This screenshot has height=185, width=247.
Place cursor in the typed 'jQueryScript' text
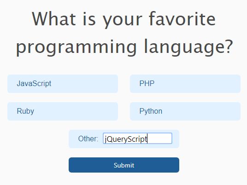[126, 139]
